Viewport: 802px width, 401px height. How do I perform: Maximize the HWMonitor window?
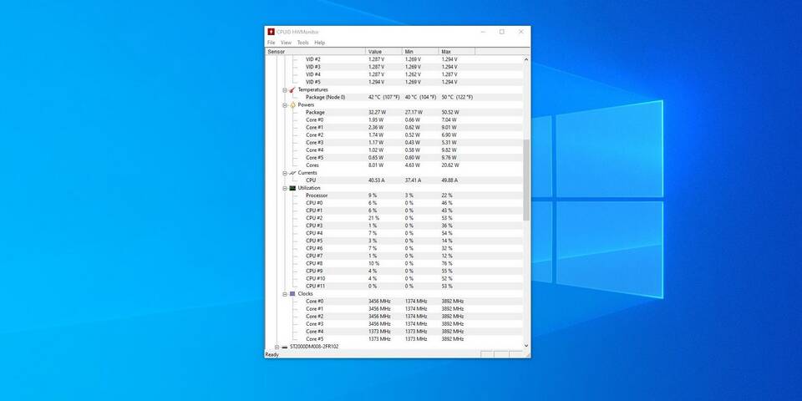pyautogui.click(x=502, y=32)
